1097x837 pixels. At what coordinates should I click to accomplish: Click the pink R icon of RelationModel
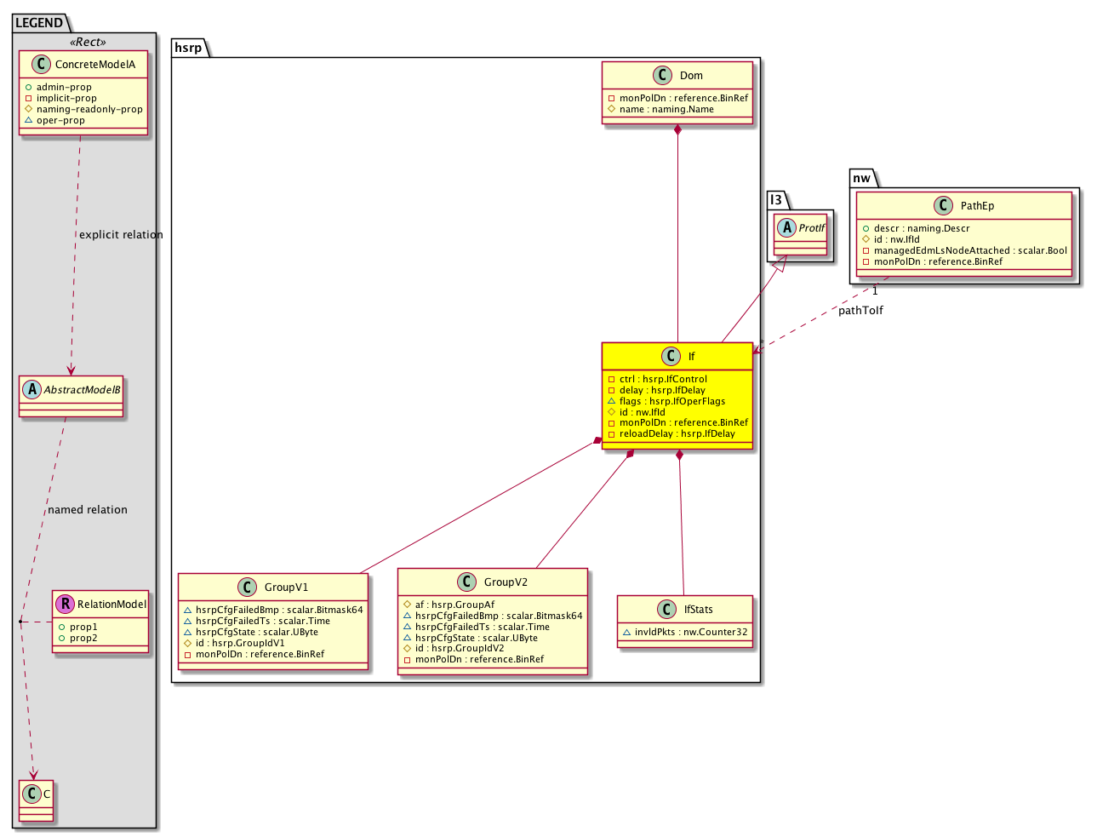click(x=66, y=604)
